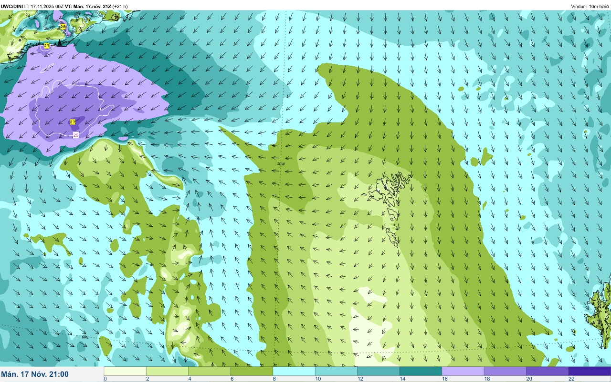
Task: Click the date label 'Mán. 17 Nóv. 21:00'
Action: tap(35, 374)
